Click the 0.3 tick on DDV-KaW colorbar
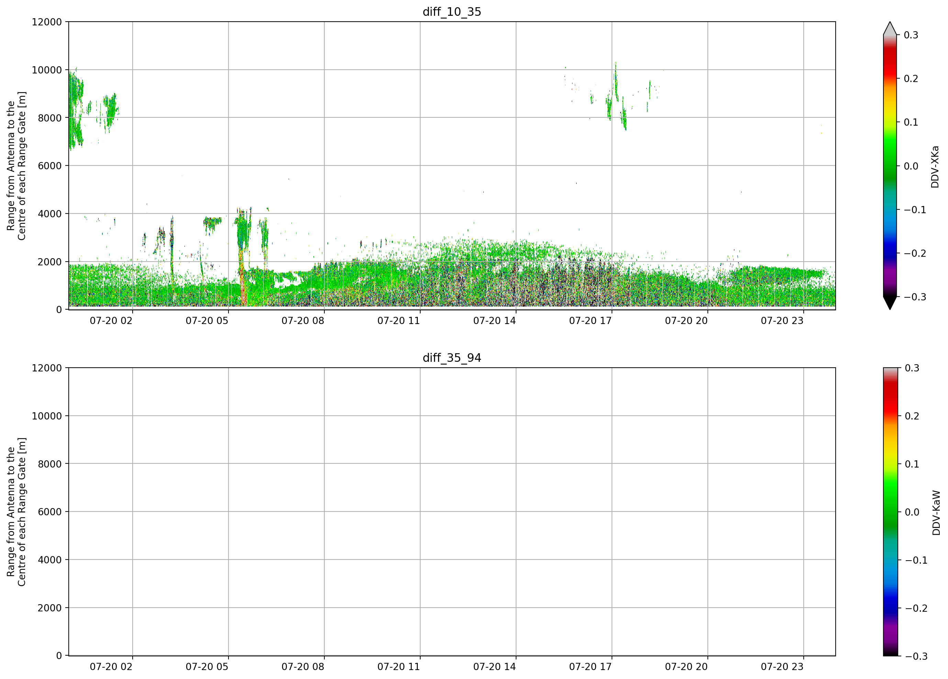The width and height of the screenshot is (948, 679). [912, 368]
